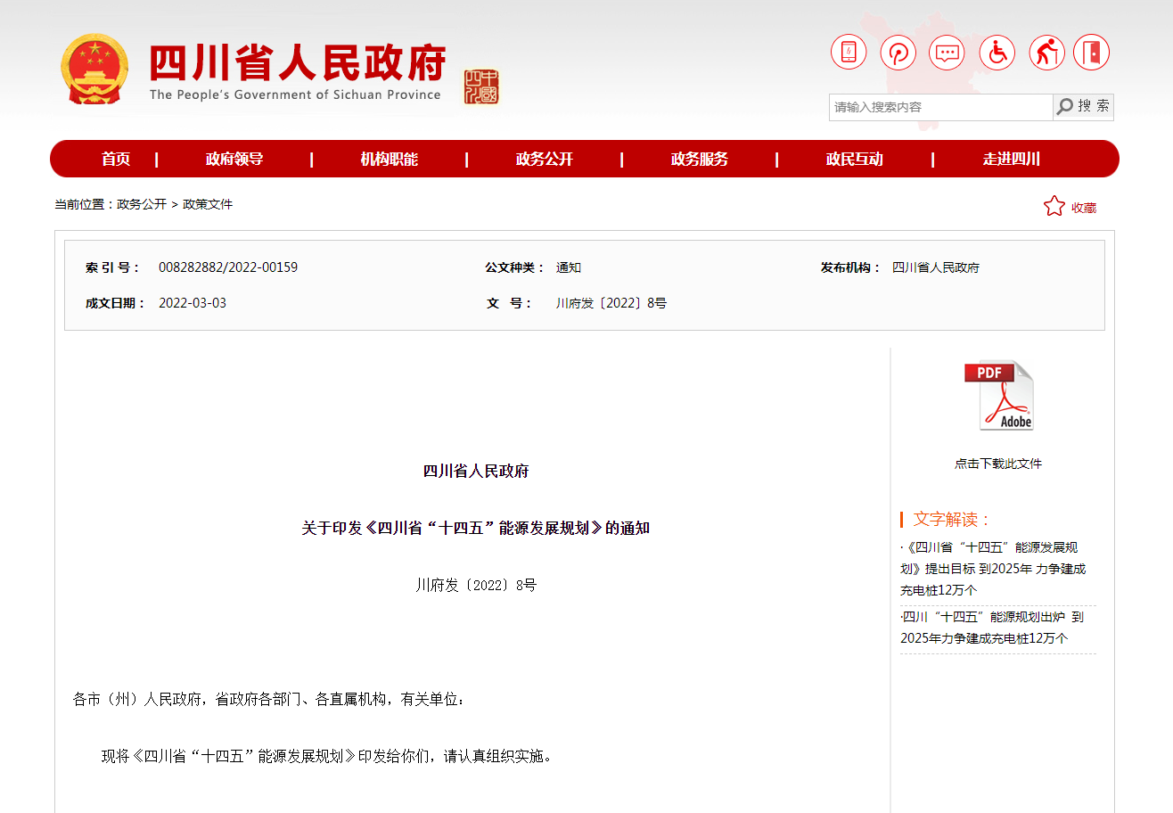Click the mobile phone version icon
Screen dimensions: 1173x813
pyautogui.click(x=849, y=53)
